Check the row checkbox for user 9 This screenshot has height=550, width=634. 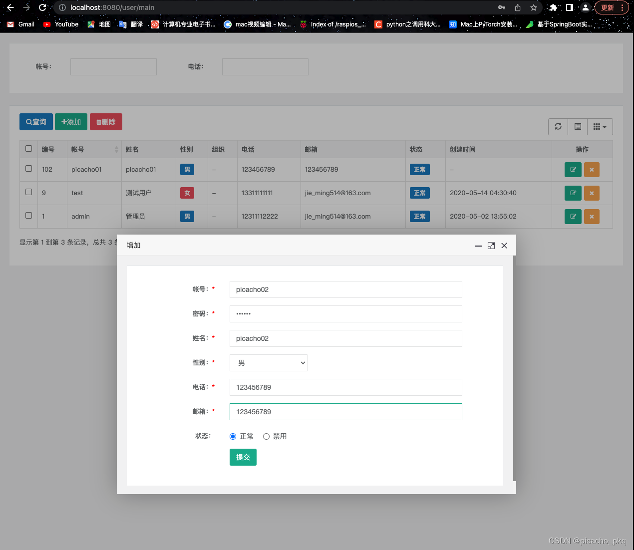pos(28,192)
